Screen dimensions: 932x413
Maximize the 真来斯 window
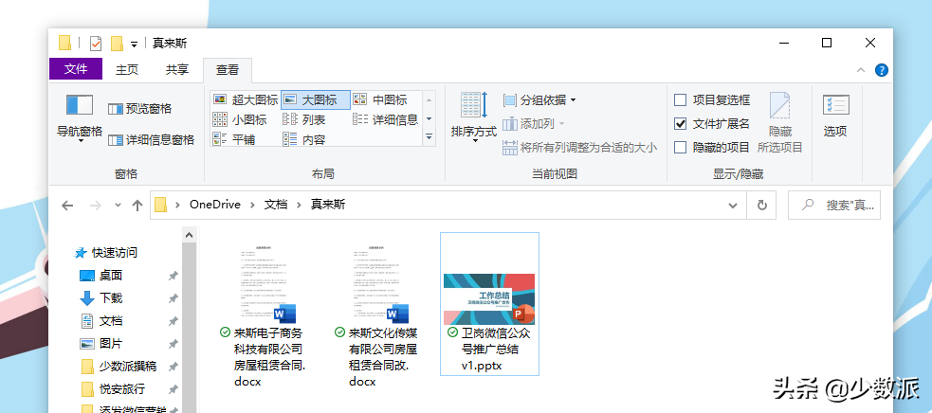click(826, 43)
